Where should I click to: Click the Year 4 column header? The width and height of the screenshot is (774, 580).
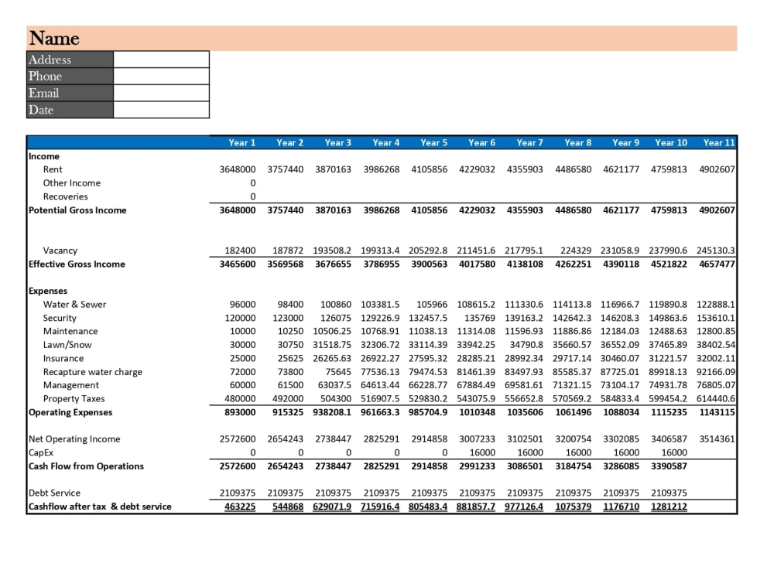tap(385, 142)
